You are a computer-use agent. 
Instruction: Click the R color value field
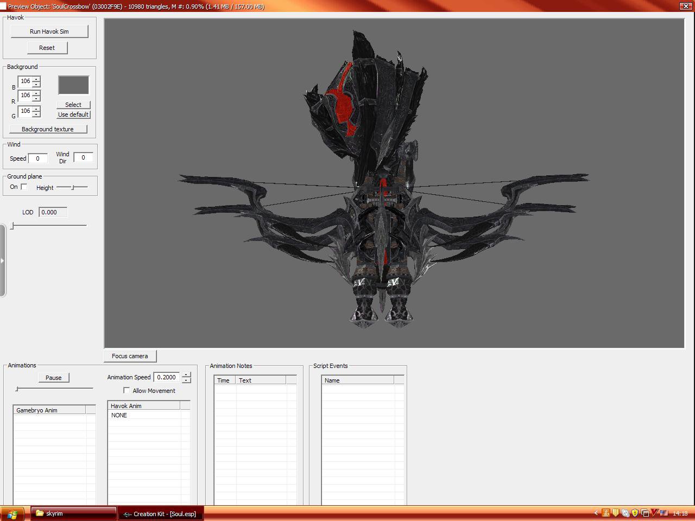point(25,96)
